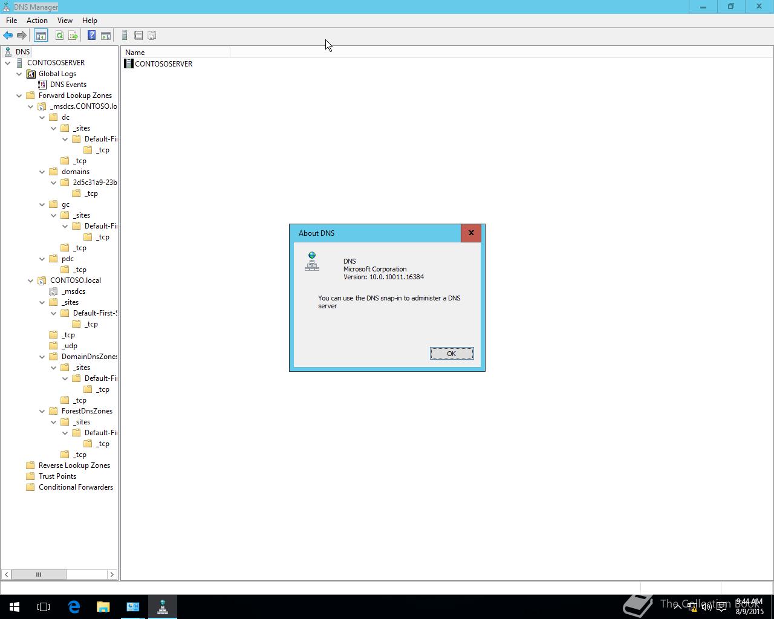
Task: Click the Refresh toolbar icon
Action: tap(59, 36)
